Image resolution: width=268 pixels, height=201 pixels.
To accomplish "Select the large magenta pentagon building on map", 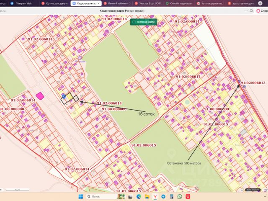I will pyautogui.click(x=40, y=96).
